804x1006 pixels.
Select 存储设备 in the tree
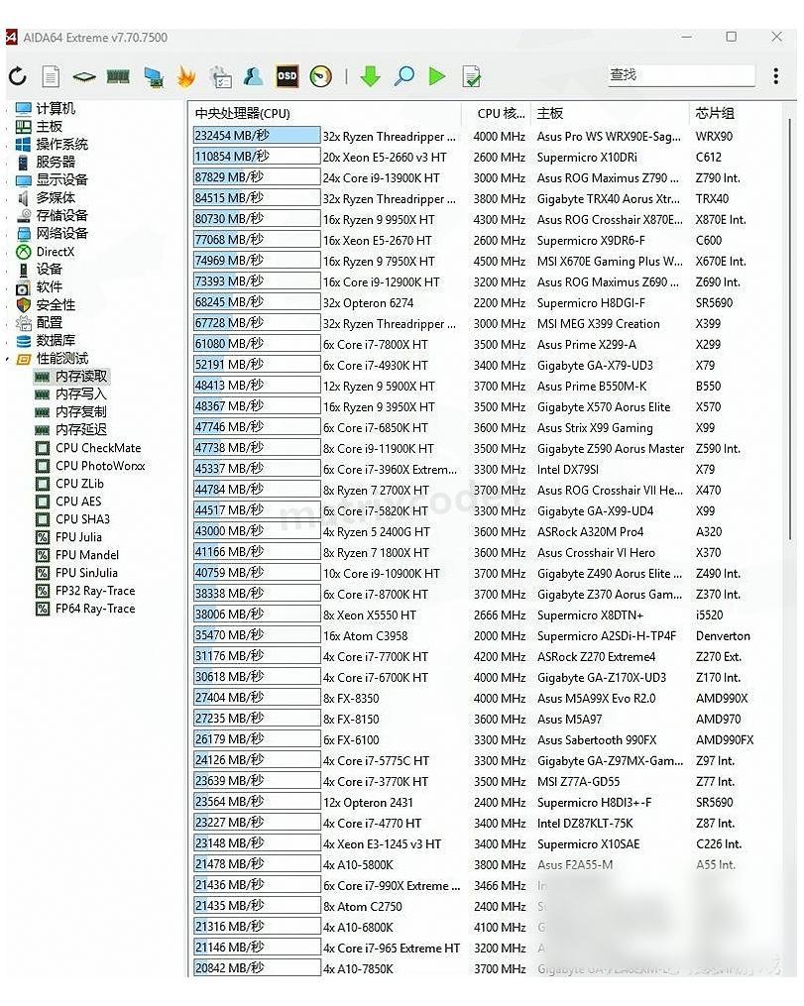coord(61,216)
